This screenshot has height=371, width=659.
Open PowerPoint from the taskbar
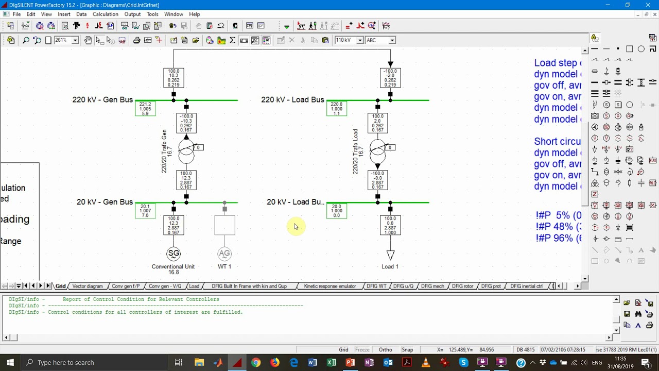pos(350,362)
